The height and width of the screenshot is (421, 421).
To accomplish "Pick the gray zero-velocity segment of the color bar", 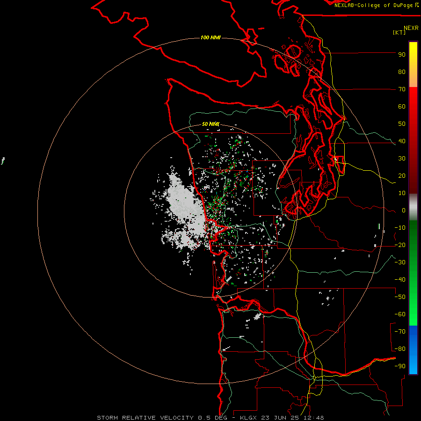I will (413, 207).
